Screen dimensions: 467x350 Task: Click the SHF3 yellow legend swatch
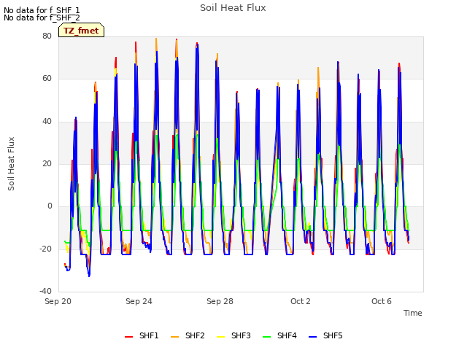220,337
